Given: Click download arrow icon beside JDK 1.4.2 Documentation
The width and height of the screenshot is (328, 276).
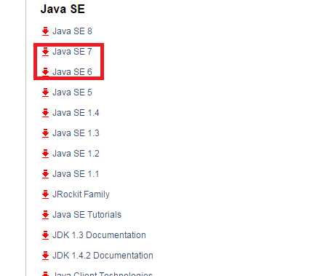Looking at the screenshot, I should [x=45, y=256].
